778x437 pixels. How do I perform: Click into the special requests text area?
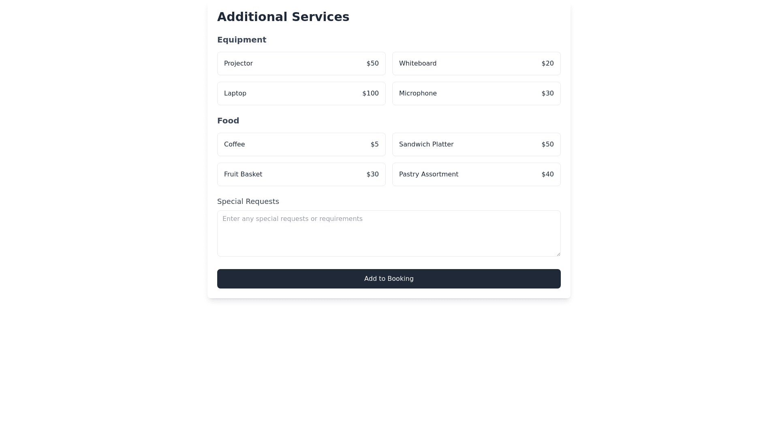(389, 233)
